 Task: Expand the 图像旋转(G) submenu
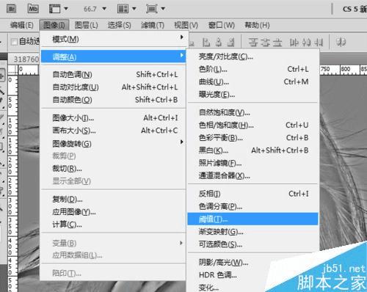pyautogui.click(x=113, y=143)
